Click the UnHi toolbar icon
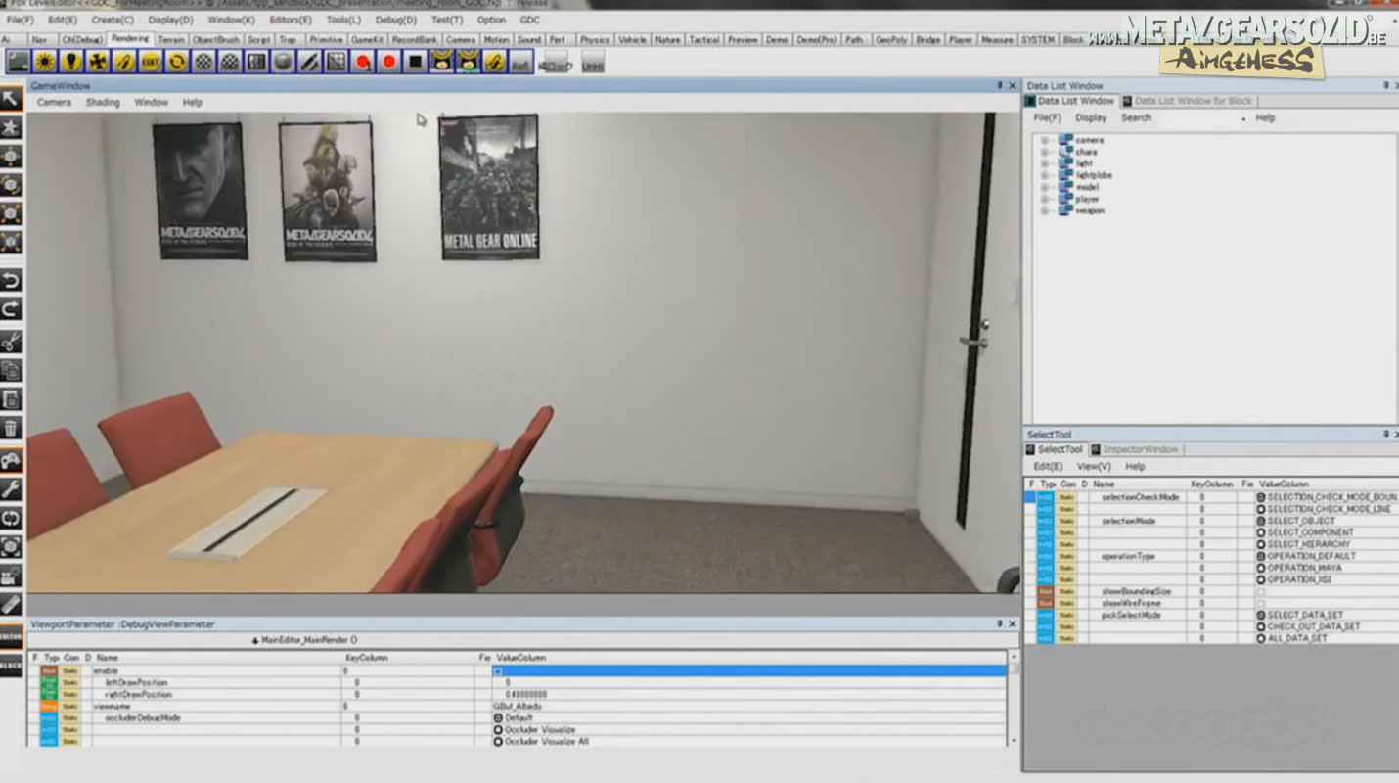 pyautogui.click(x=592, y=63)
